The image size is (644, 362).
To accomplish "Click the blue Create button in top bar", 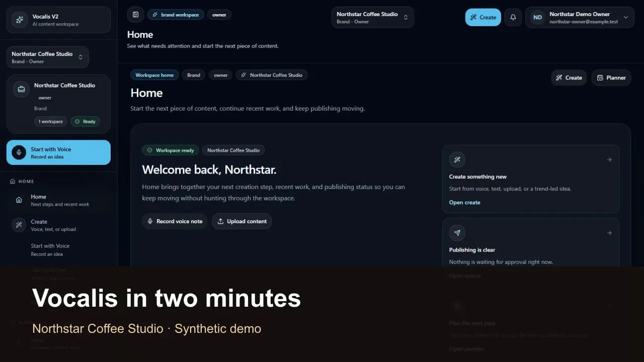I will click(x=483, y=17).
